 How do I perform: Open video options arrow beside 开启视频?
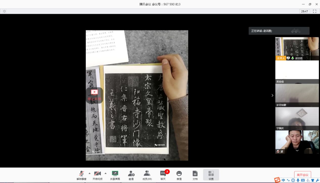(x=106, y=173)
